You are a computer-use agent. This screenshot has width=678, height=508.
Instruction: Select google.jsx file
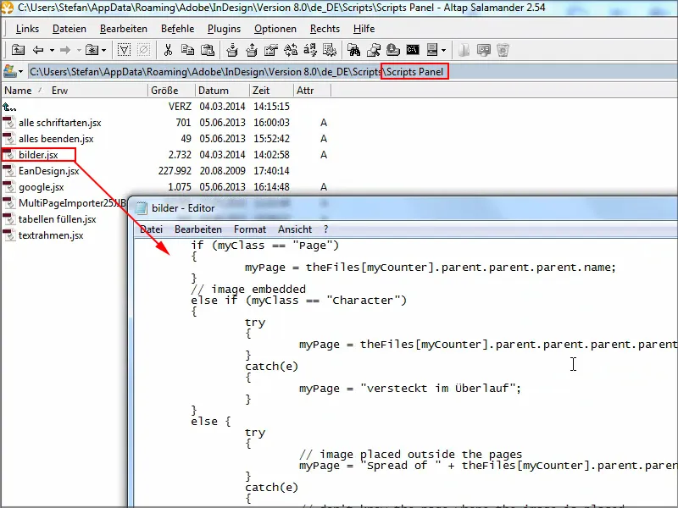(x=41, y=187)
